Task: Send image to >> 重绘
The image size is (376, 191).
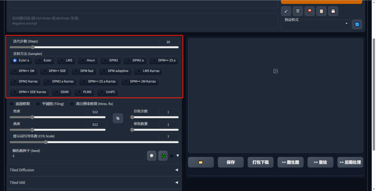Action: point(320,162)
